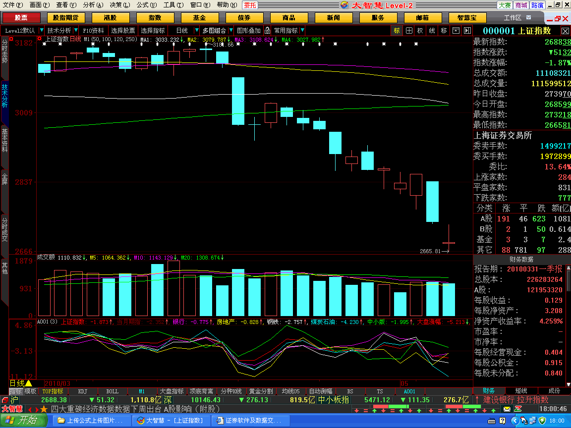Open the 工具(T) menu
The height and width of the screenshot is (428, 571).
[173, 5]
